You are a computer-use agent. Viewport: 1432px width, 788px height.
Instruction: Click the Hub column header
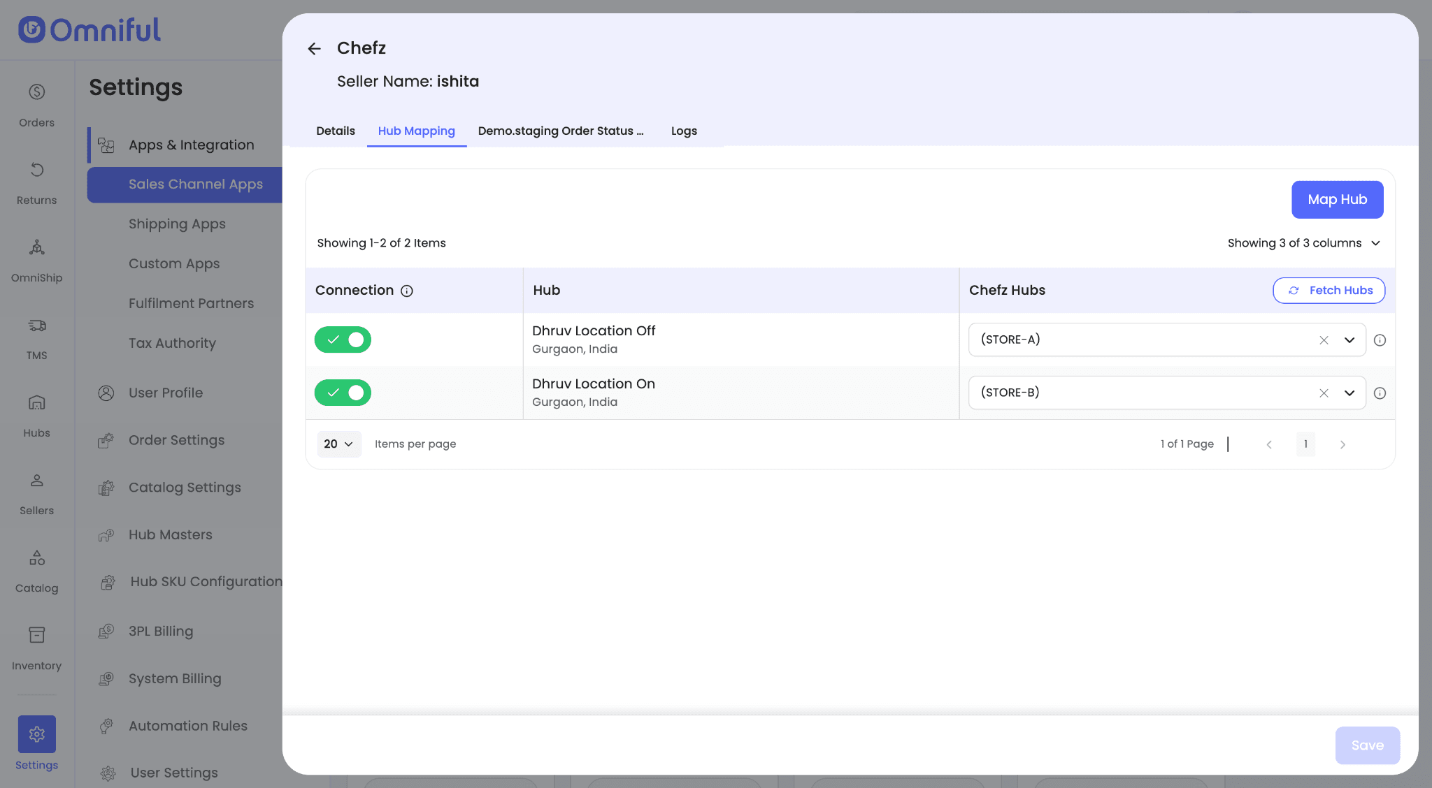(x=547, y=291)
